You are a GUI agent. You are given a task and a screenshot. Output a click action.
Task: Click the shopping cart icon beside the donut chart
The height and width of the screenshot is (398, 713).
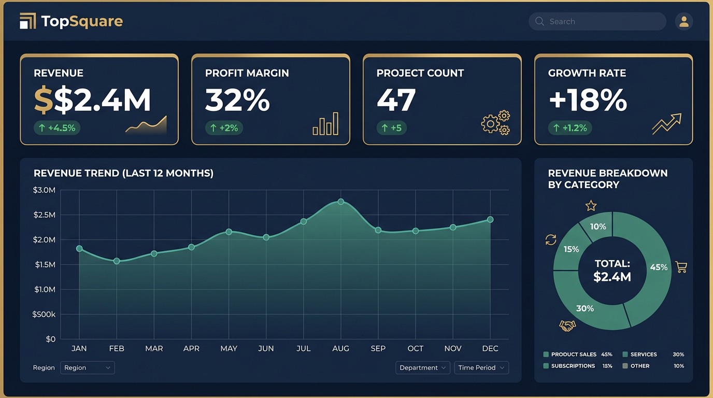click(x=681, y=267)
